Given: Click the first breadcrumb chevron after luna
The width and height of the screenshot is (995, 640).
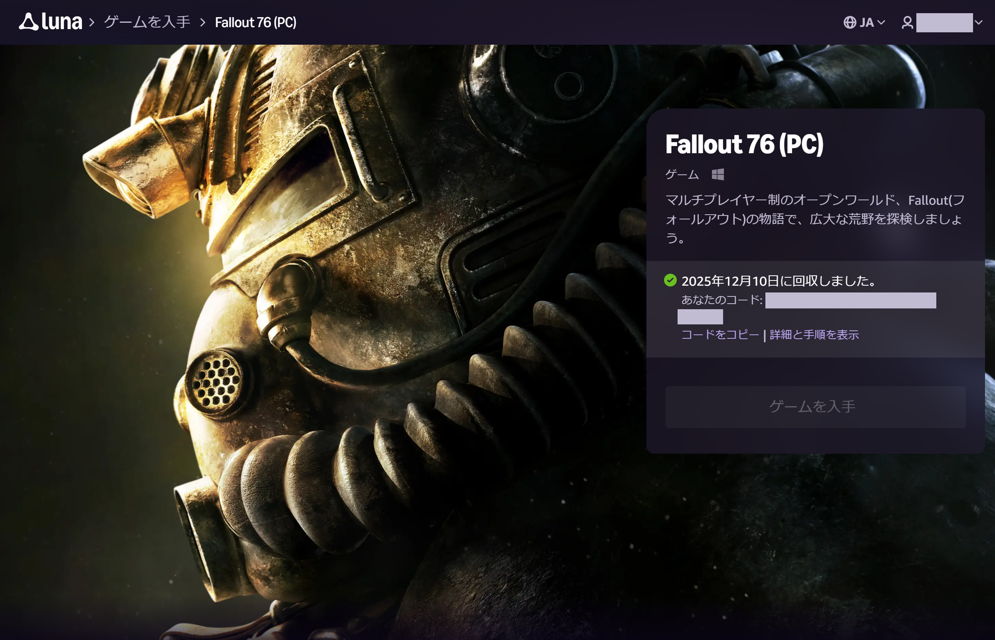Looking at the screenshot, I should point(92,22).
